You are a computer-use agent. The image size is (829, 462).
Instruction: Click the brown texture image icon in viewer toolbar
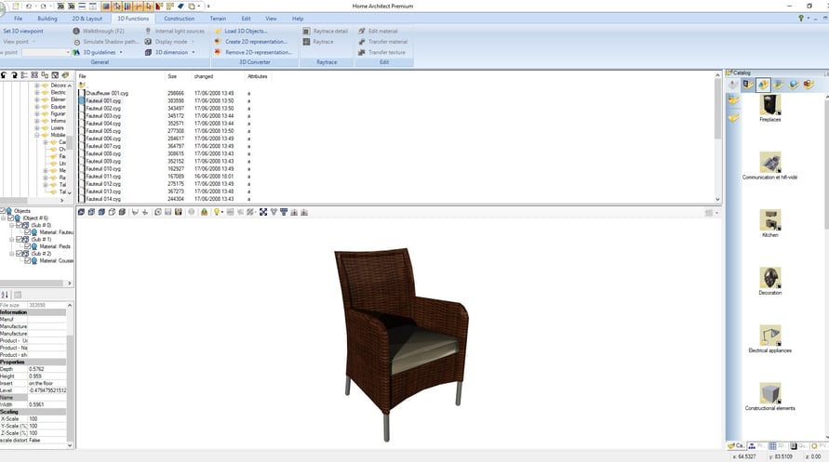point(178,212)
